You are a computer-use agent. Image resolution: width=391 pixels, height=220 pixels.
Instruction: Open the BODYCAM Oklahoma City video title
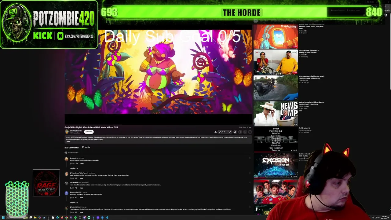[x=312, y=77]
